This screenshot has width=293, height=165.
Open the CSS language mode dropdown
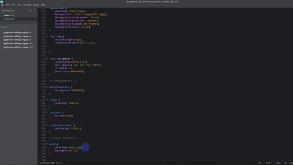tap(279, 163)
